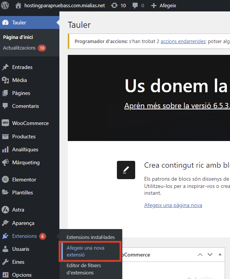
Task: Click the WooCommerce woo icon
Action: [x=5, y=123]
